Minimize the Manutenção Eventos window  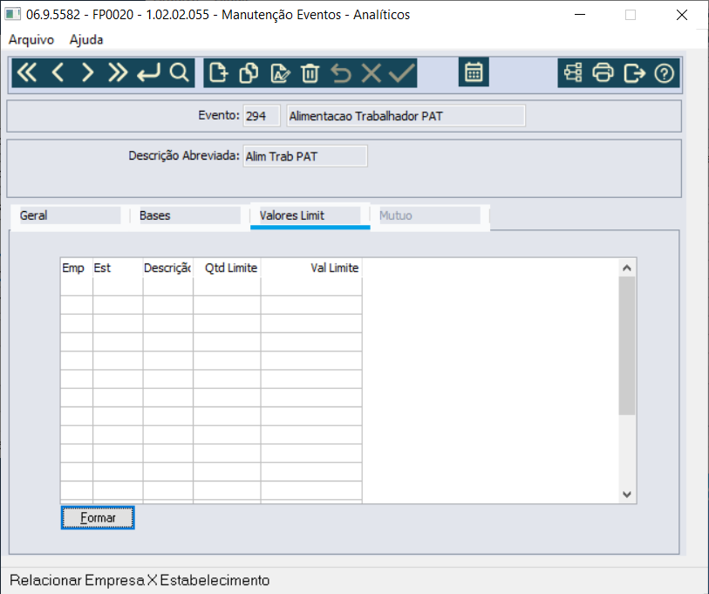(580, 15)
